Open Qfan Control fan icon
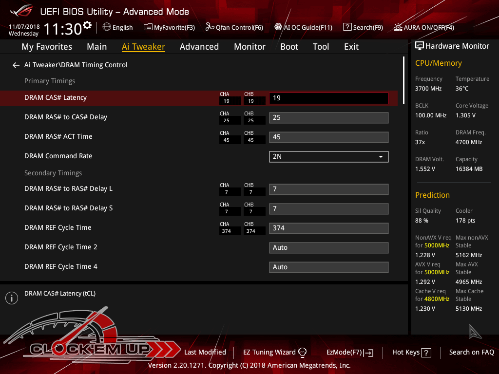 (x=210, y=27)
